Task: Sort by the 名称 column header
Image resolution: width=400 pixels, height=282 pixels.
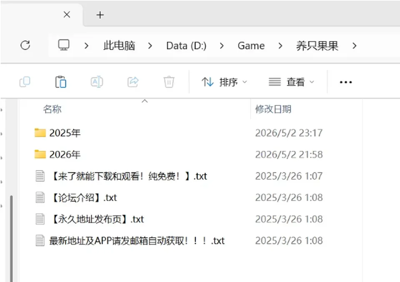Action: (52, 109)
